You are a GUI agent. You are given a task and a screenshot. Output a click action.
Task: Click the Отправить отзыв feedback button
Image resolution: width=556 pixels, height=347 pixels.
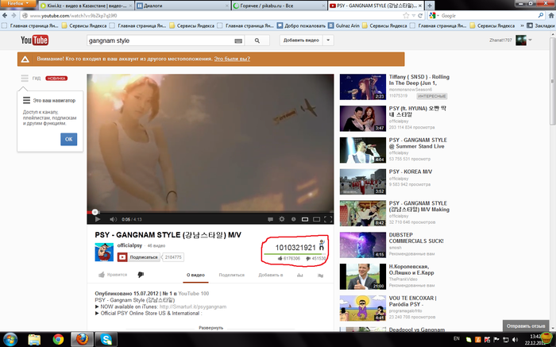click(x=526, y=326)
